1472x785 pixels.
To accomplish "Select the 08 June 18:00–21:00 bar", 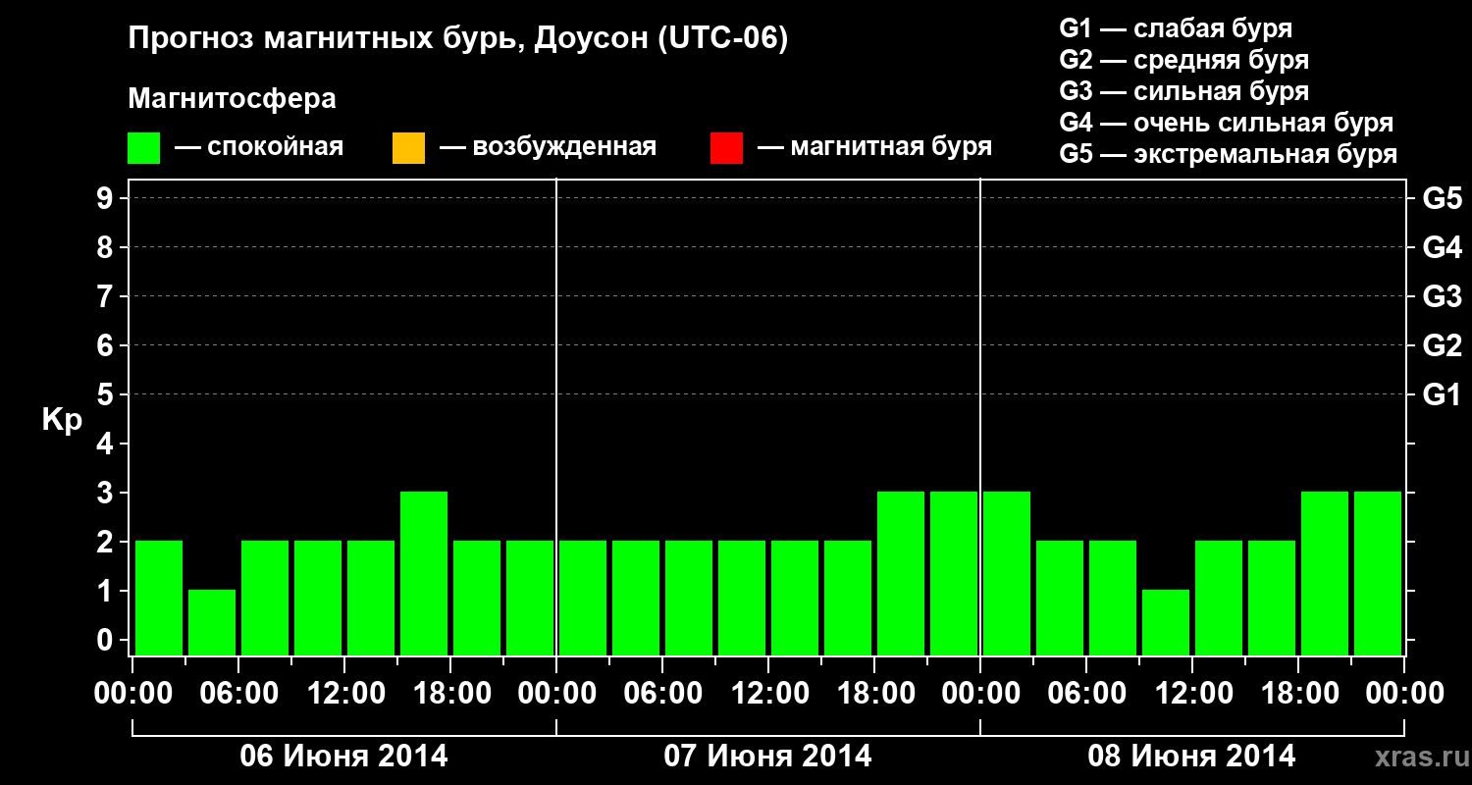I will point(1325,573).
